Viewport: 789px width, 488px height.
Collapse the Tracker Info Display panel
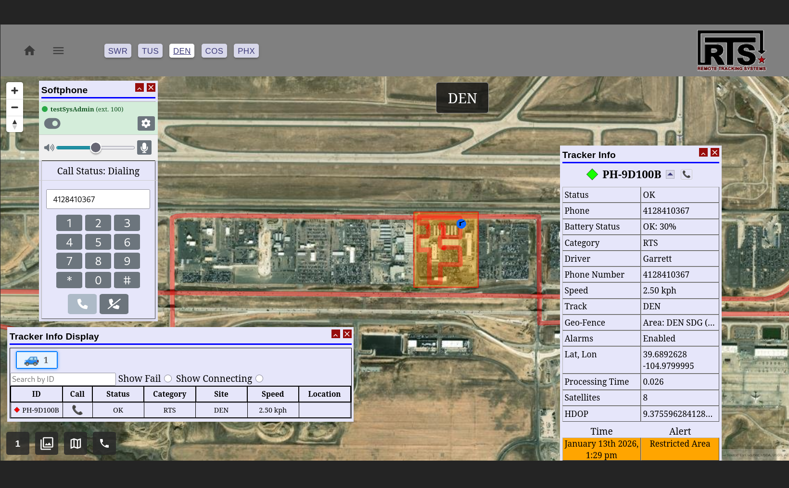[336, 334]
